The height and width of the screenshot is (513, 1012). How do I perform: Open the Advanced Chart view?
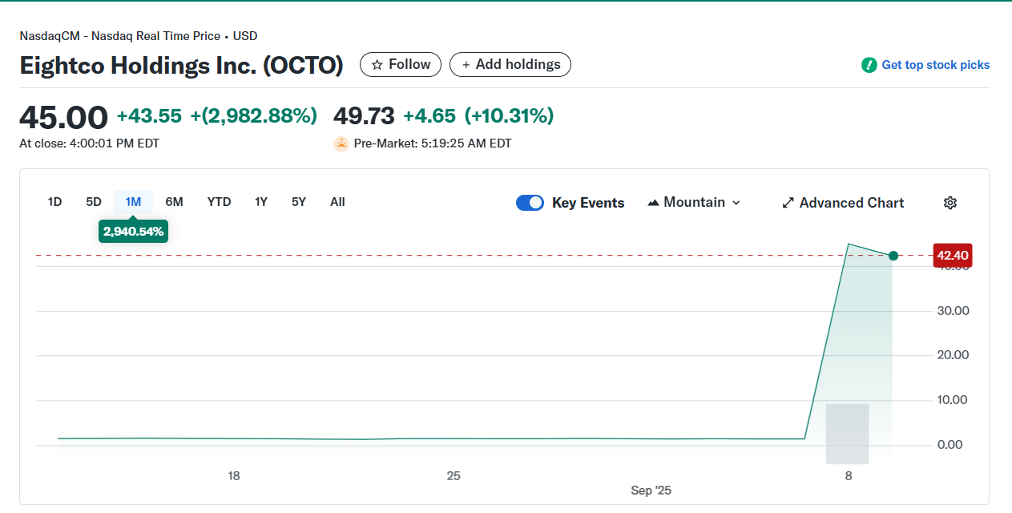843,203
